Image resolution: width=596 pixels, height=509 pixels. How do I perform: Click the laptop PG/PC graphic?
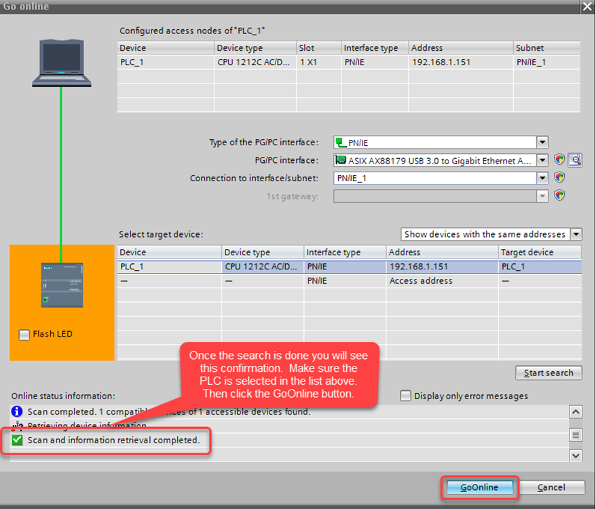pos(61,61)
